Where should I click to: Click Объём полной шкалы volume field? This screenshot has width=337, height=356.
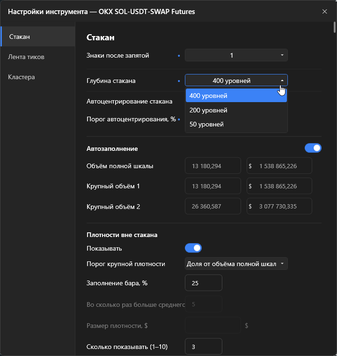click(213, 166)
